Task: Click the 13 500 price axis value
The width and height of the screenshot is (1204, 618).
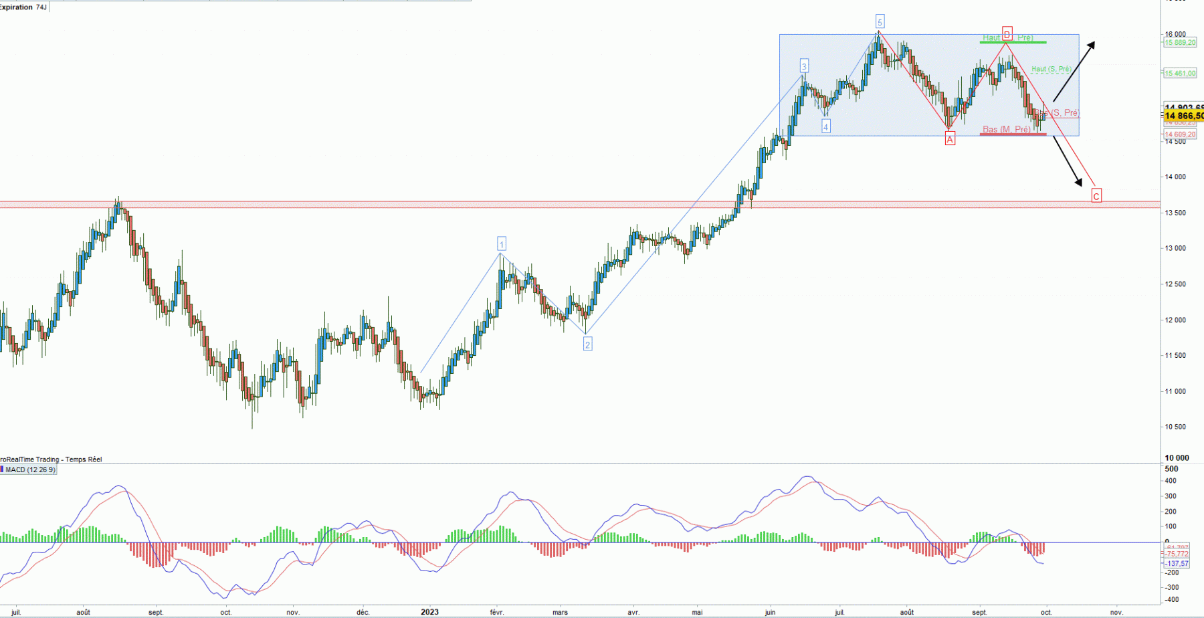Action: click(x=1175, y=213)
